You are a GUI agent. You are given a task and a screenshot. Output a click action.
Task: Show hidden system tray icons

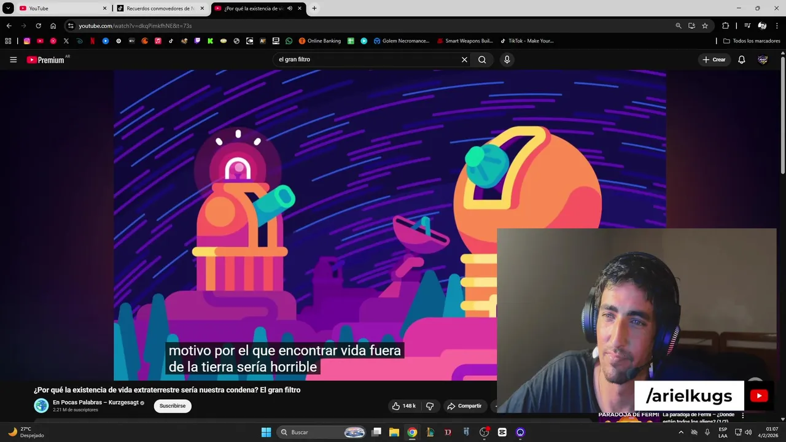tap(680, 432)
